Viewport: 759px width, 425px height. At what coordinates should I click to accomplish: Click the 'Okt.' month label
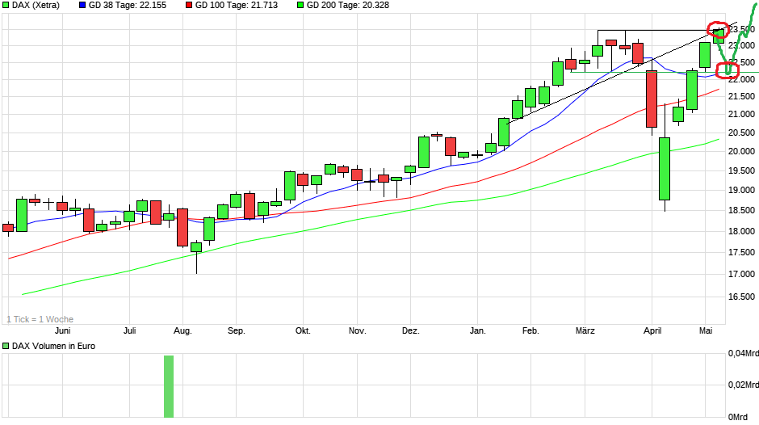point(303,331)
